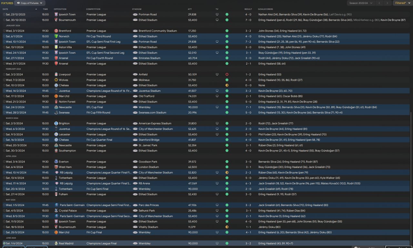Toggle the selection circle for Sat, 1/6/2024
413x248 pixels.
coord(4,243)
